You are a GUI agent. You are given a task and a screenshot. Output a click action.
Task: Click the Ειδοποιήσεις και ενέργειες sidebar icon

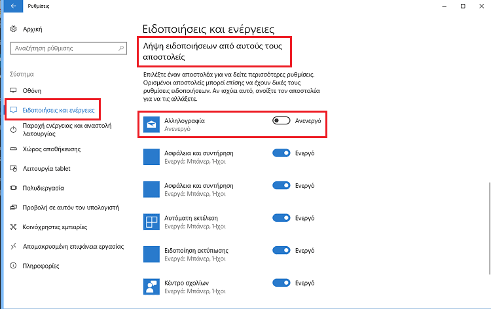point(13,110)
